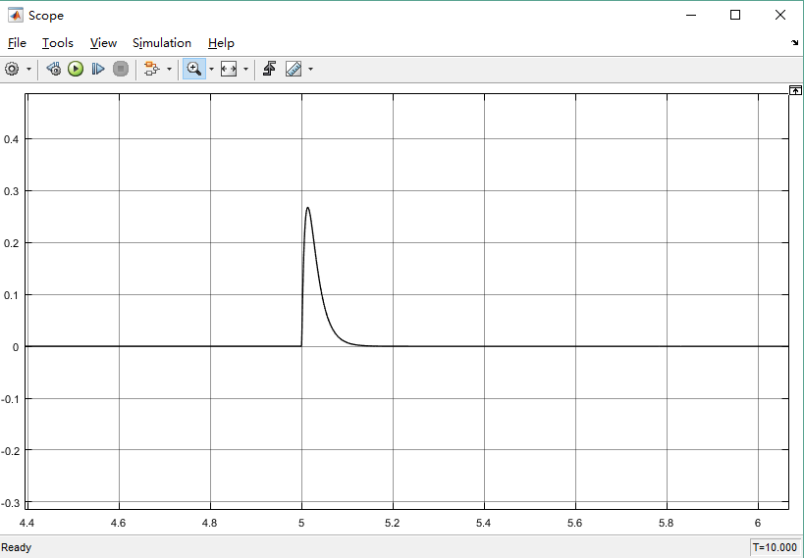Click the Step Back button

pos(54,69)
